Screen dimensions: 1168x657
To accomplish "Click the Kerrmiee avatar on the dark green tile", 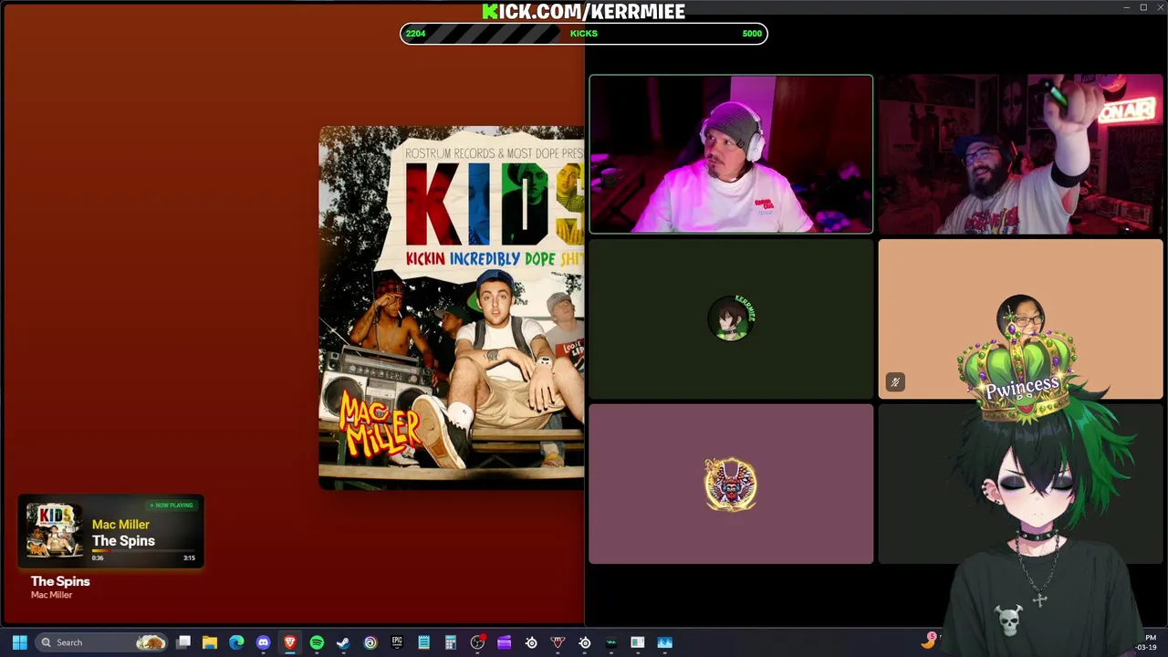I will pos(731,318).
